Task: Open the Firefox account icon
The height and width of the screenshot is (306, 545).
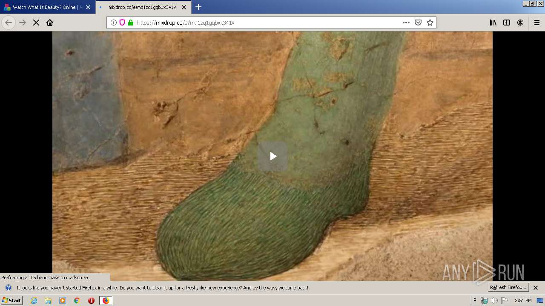Action: point(520,23)
